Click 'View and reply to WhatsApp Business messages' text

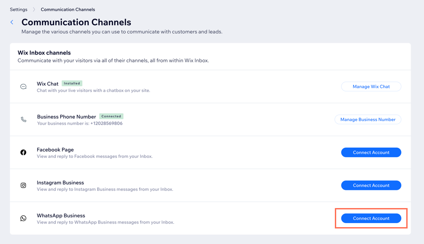(x=106, y=222)
